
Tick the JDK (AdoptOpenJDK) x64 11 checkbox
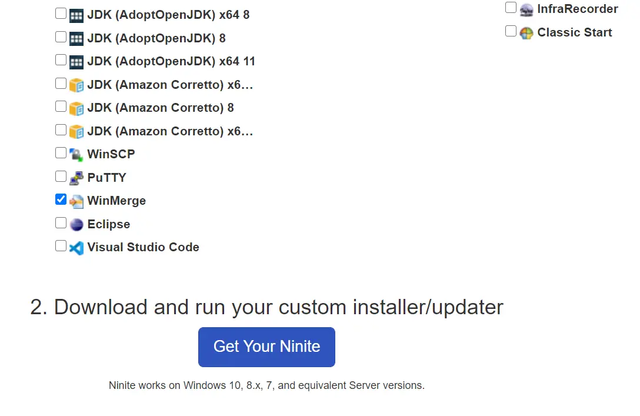[61, 60]
